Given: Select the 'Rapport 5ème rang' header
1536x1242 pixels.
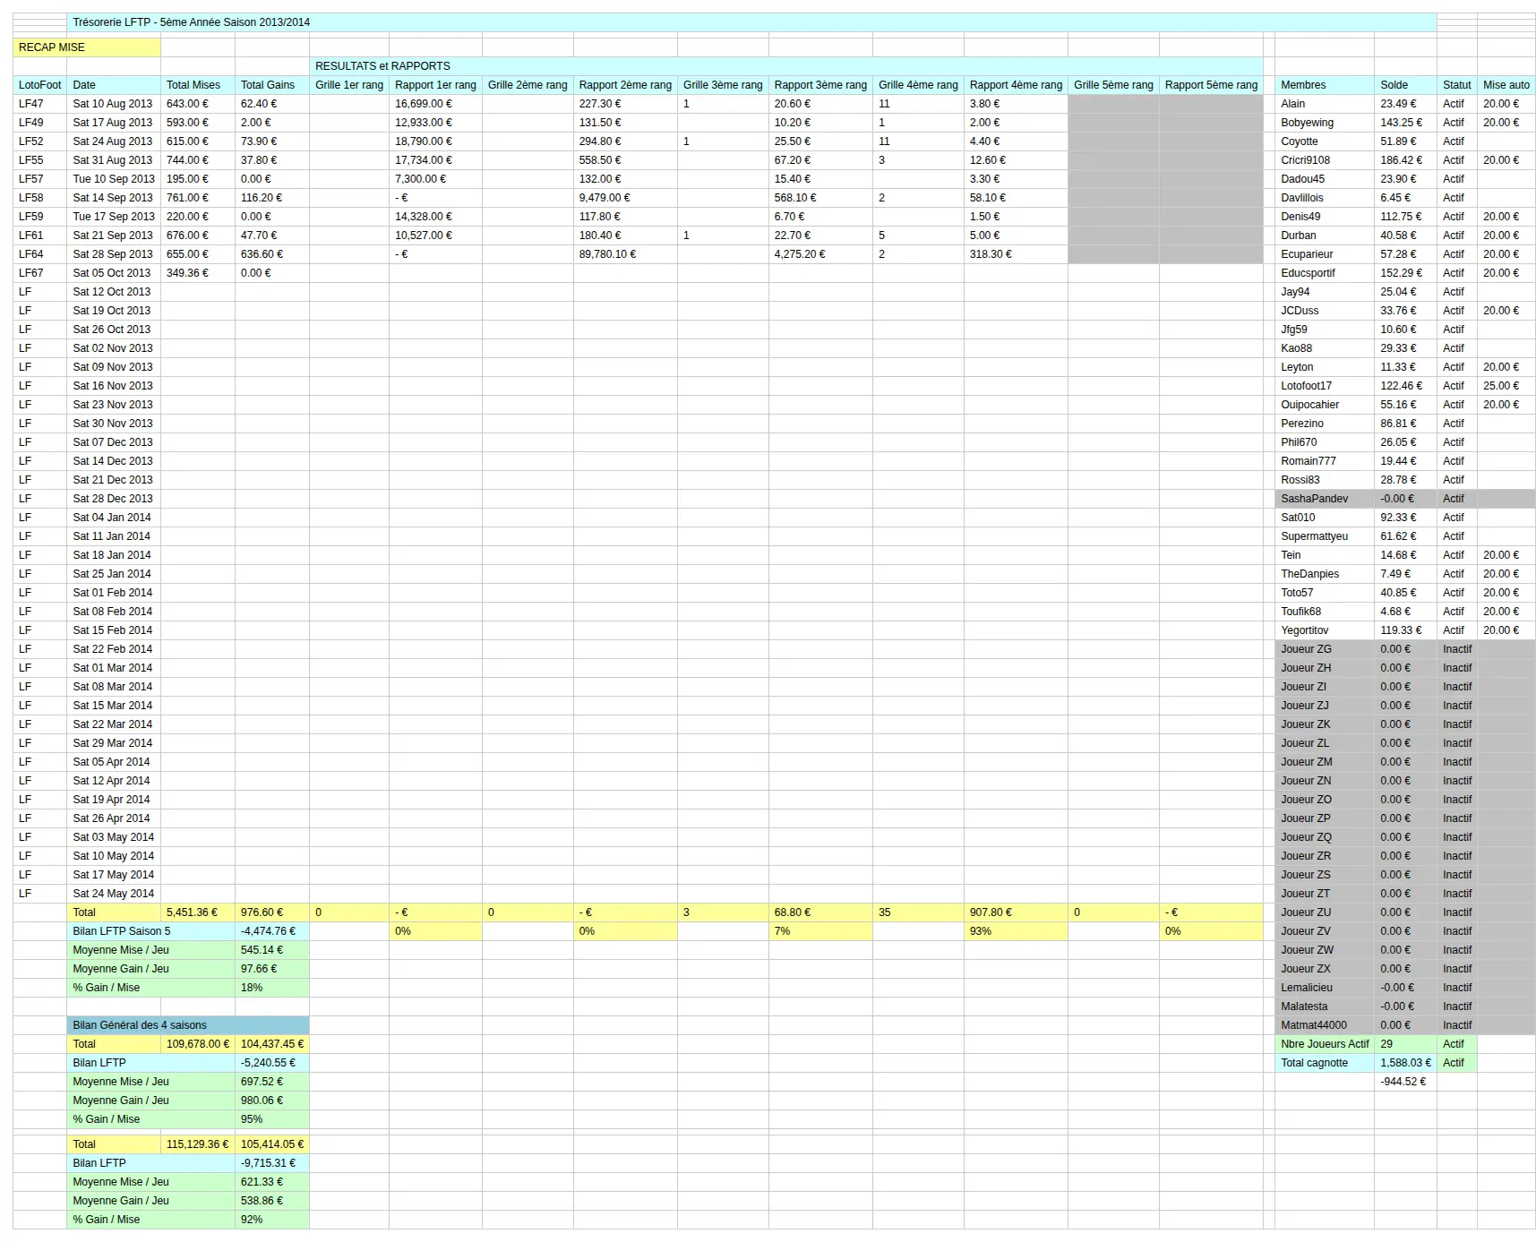Looking at the screenshot, I should pos(1211,85).
